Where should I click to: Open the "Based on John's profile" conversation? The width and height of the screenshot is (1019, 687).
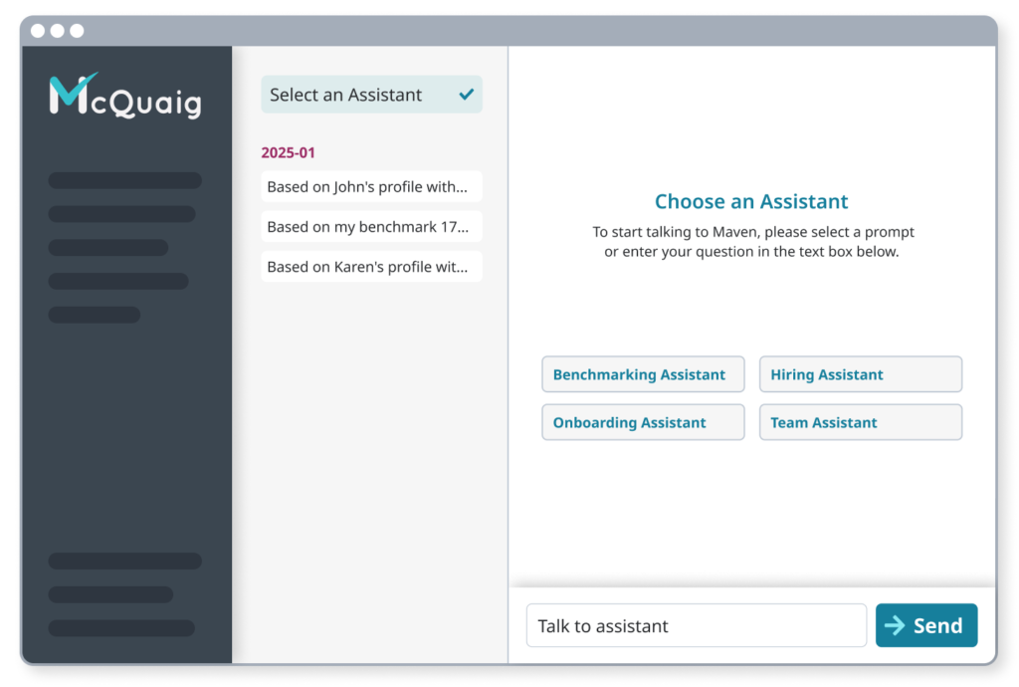click(371, 187)
